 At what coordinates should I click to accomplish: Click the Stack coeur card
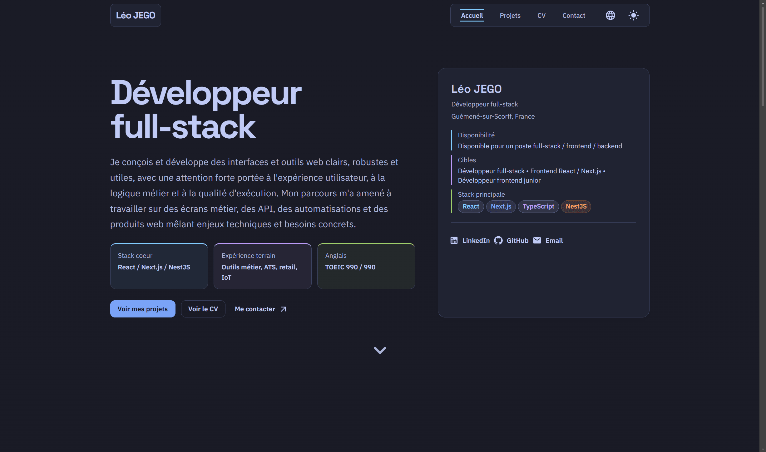pyautogui.click(x=159, y=266)
